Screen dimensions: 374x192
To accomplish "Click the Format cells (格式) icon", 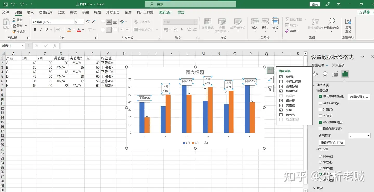I will (275, 22).
